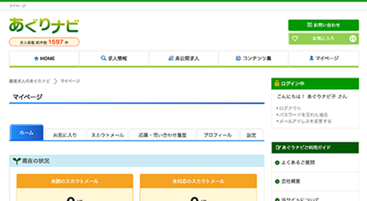The image size is (367, 201).
Task: Click the magnifier icon beside 求人情報
Action: [103, 58]
